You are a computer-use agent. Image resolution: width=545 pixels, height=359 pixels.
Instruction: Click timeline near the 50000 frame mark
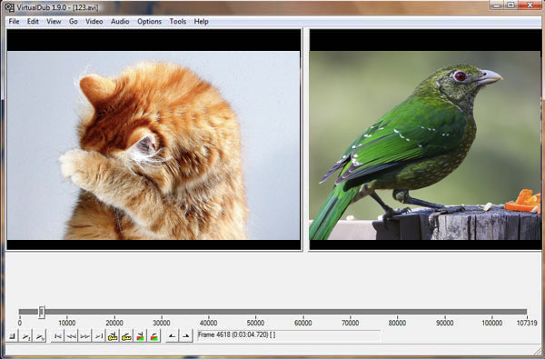pyautogui.click(x=255, y=312)
